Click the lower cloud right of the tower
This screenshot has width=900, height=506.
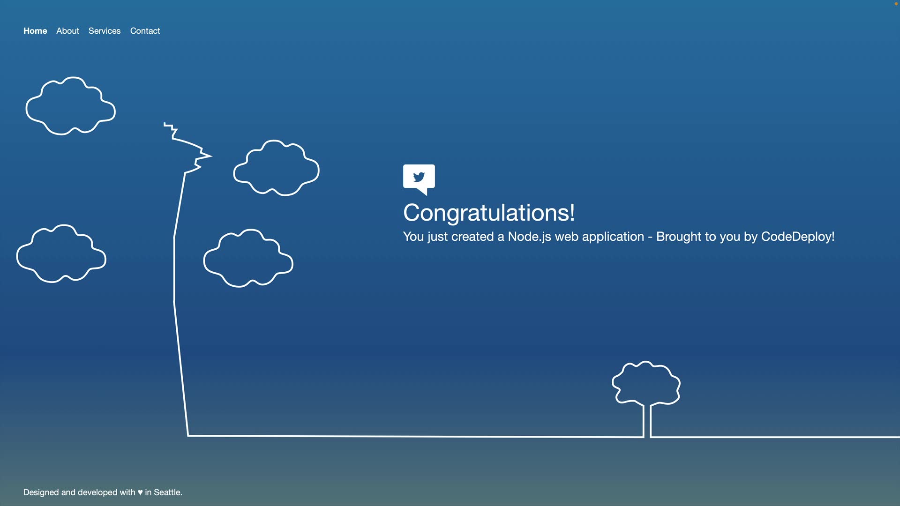pyautogui.click(x=248, y=259)
